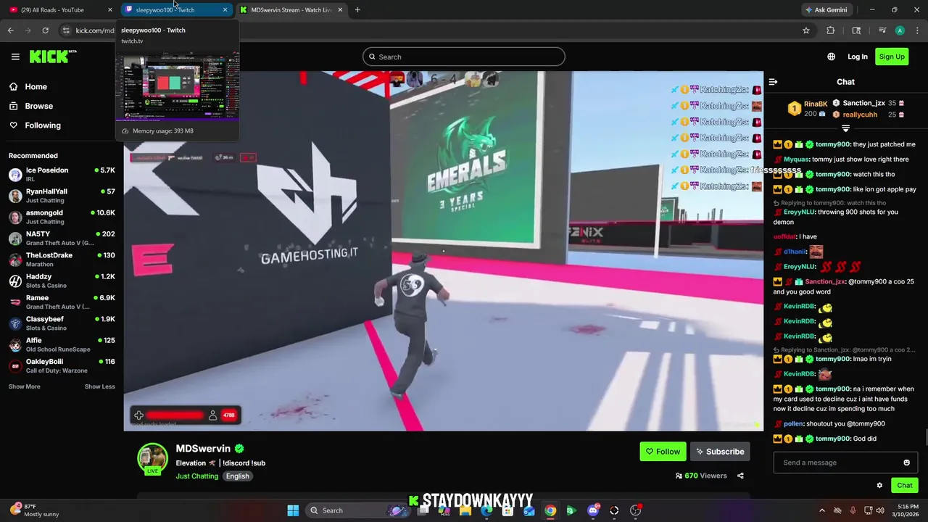
Task: Switch to All Roads YouTube tab
Action: [x=59, y=10]
